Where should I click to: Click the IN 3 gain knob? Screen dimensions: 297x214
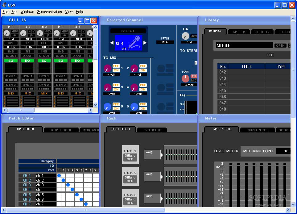[x=40, y=33]
